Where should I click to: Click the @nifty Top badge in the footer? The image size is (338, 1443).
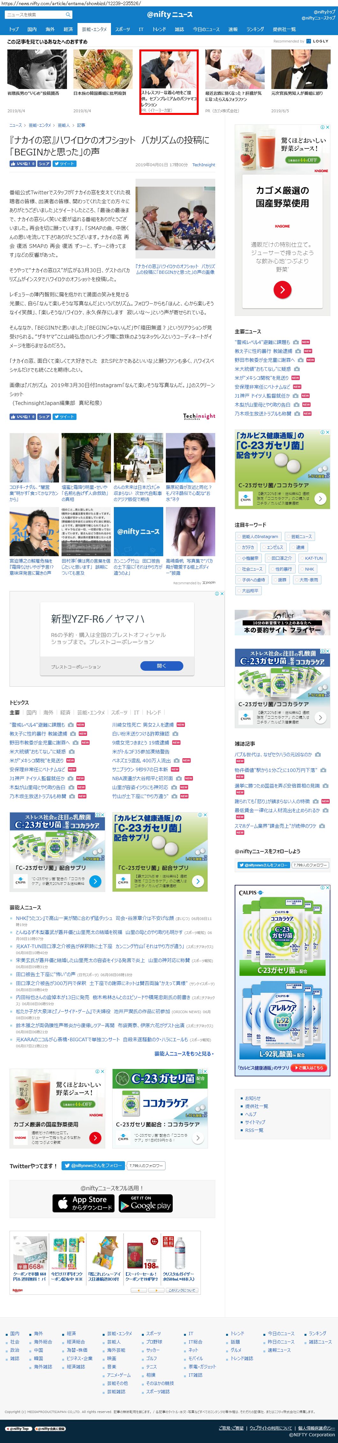18,1428
